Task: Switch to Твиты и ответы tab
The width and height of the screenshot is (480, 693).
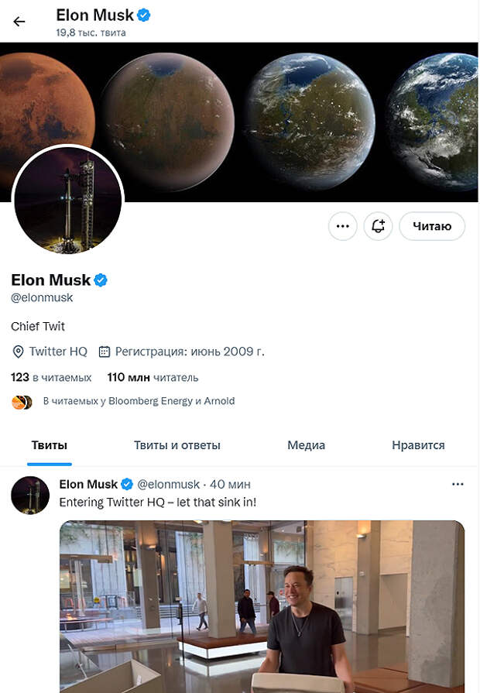Action: coord(177,445)
